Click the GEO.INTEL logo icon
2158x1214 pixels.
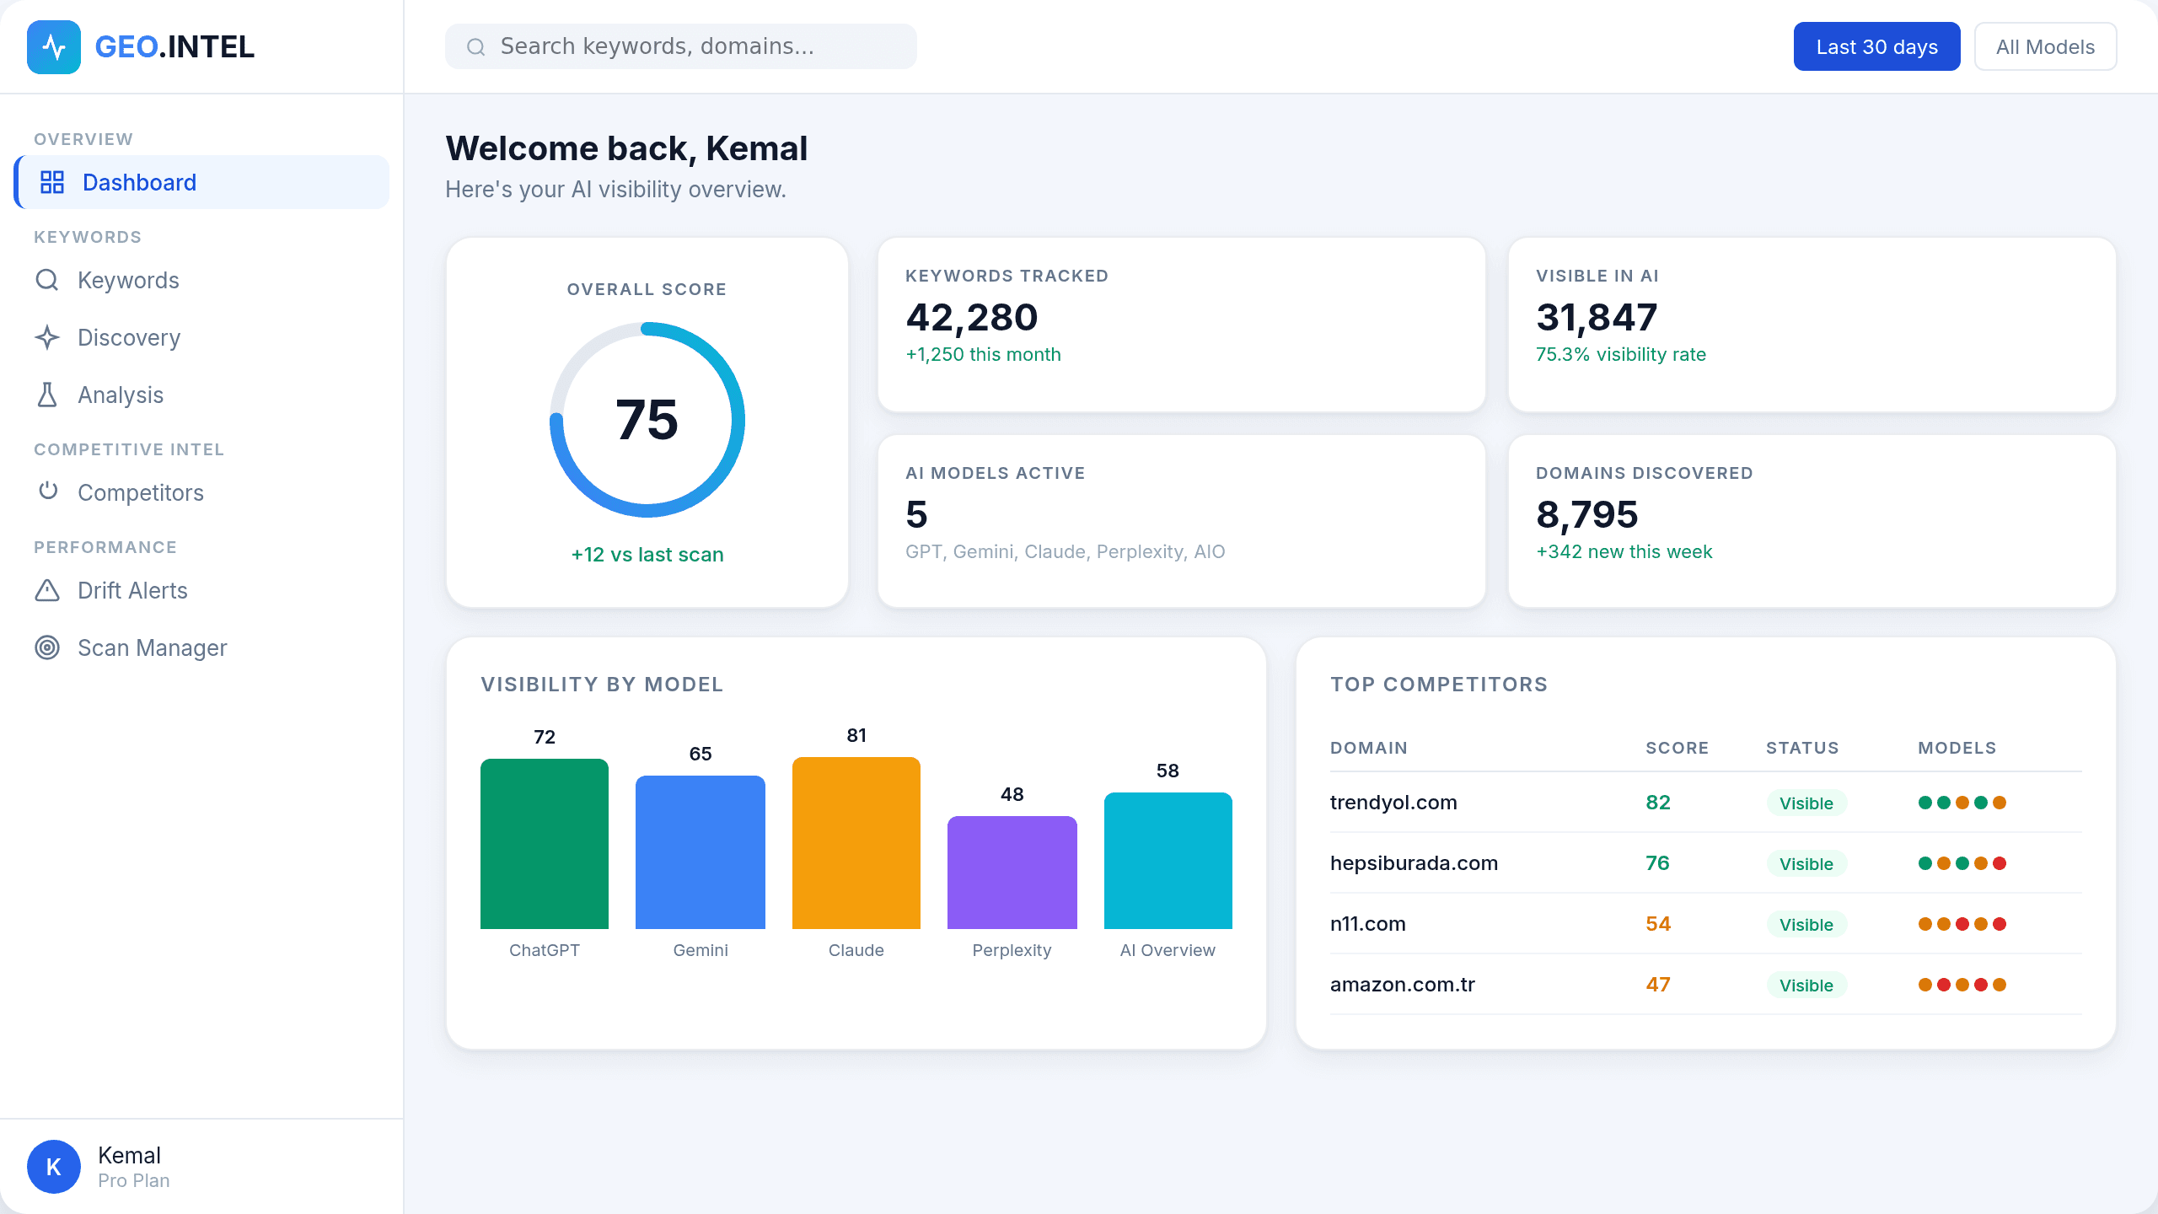click(53, 46)
